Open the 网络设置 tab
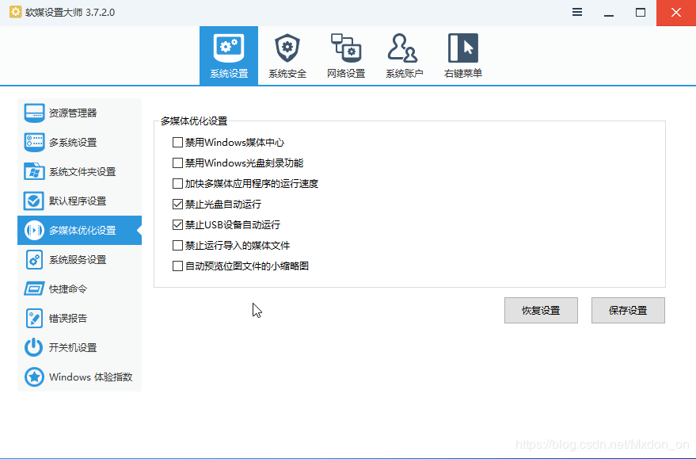This screenshot has height=459, width=696. pos(345,54)
